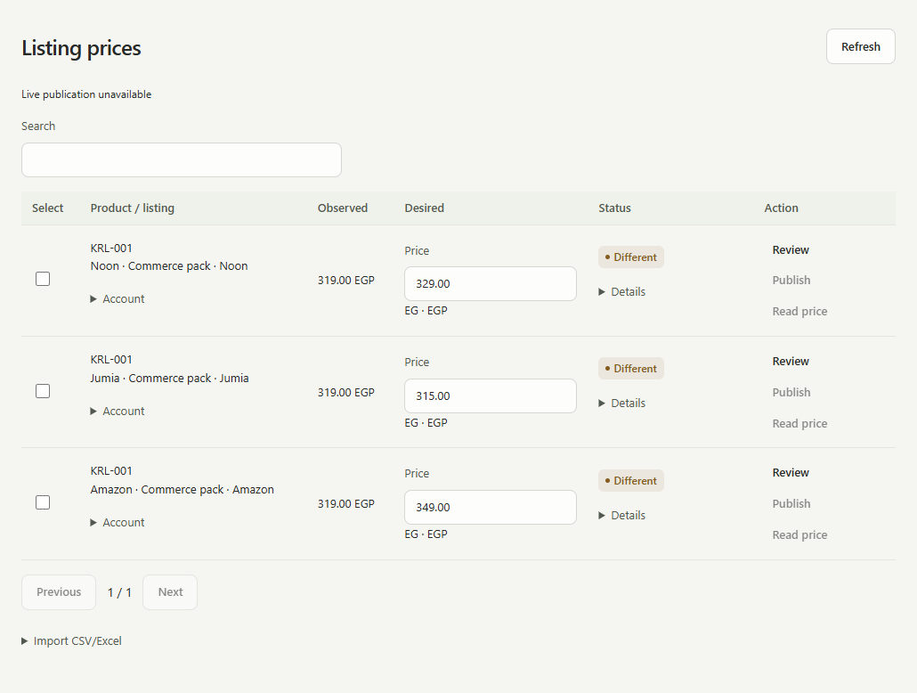Click the 'Listing prices' heading

coord(81,47)
